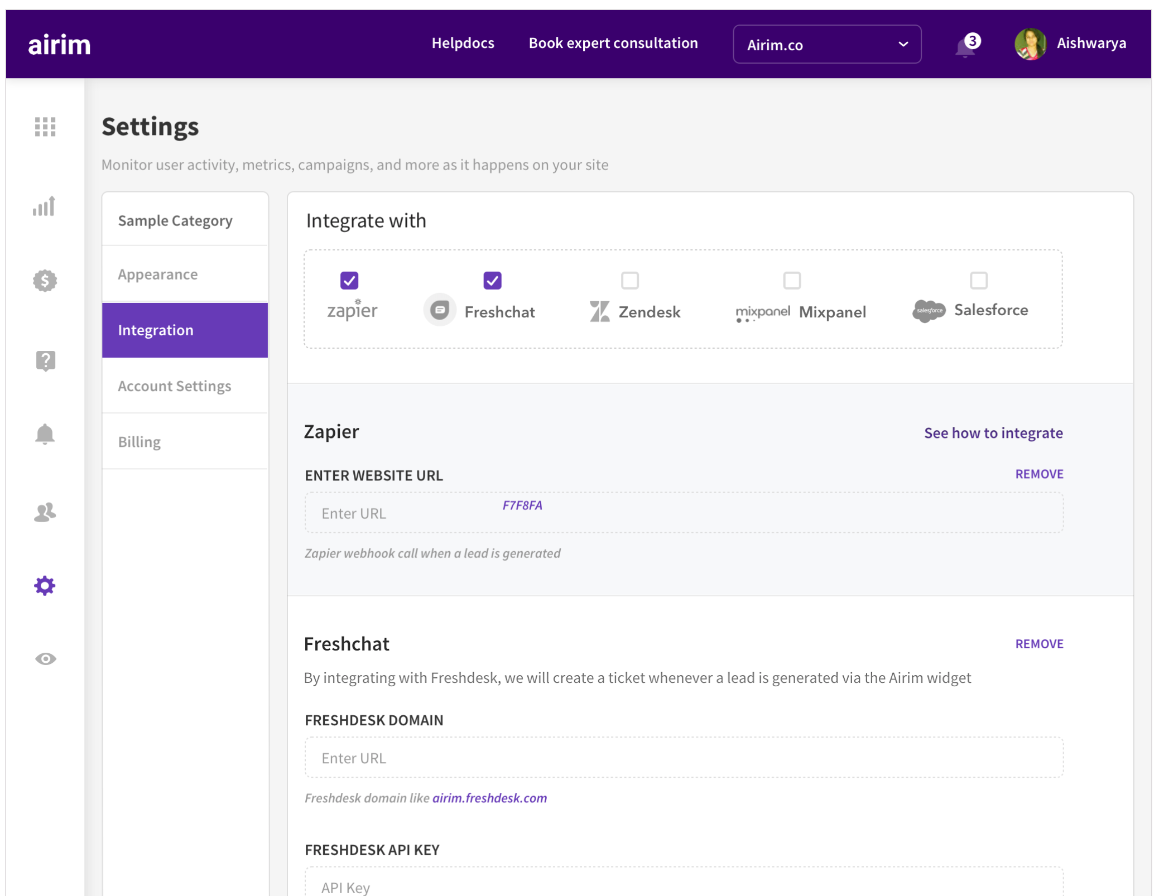Open the apps grid icon in sidebar
The width and height of the screenshot is (1164, 896).
point(45,127)
